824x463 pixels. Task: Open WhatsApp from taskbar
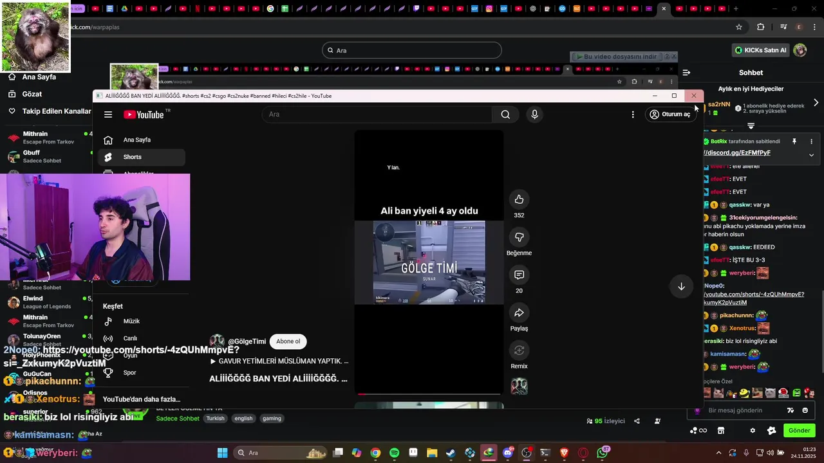pos(603,453)
